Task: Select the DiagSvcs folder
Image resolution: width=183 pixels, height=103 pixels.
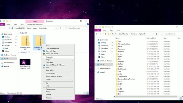Action: (121, 92)
